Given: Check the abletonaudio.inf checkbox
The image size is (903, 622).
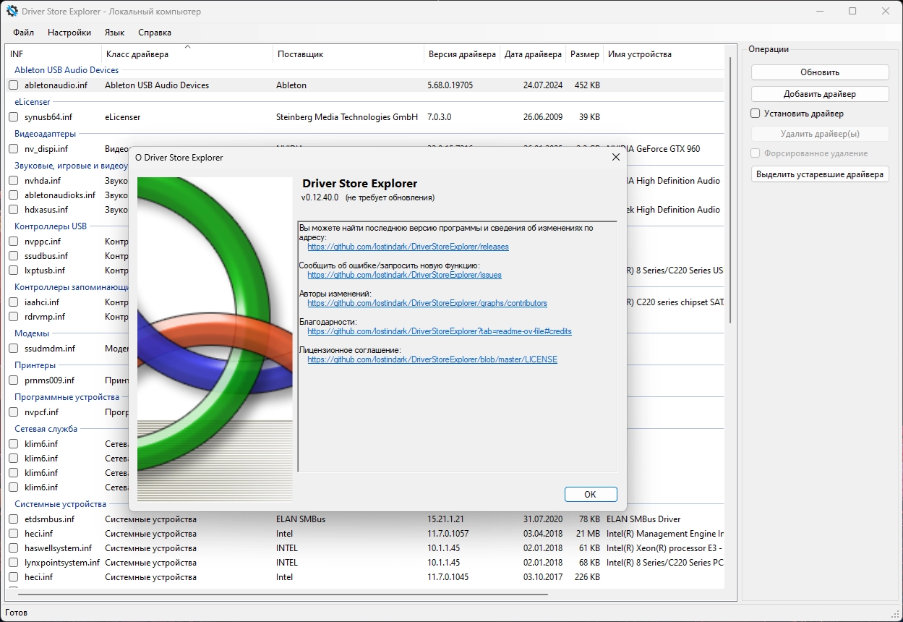Looking at the screenshot, I should [13, 85].
